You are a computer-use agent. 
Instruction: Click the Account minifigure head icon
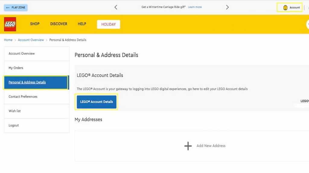coord(285,8)
